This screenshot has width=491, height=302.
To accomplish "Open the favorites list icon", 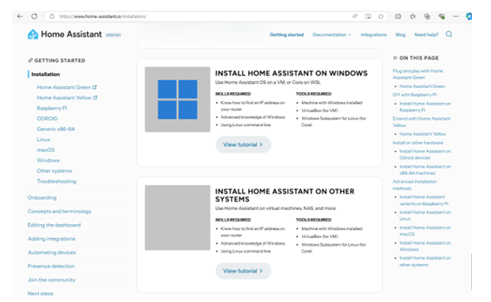I will (x=413, y=17).
